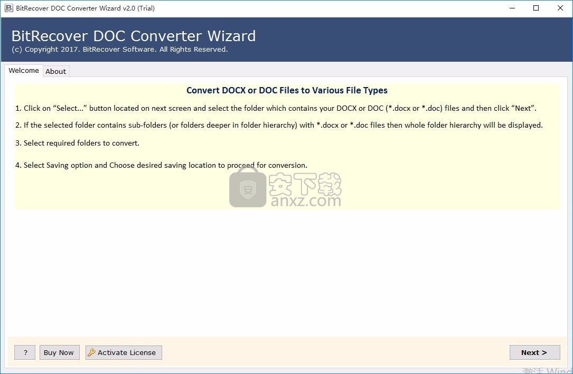Viewport: 573px width, 374px height.
Task: Close the DOC Converter Wizard window
Action: click(560, 8)
